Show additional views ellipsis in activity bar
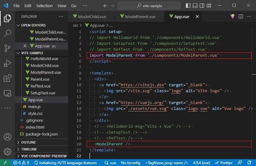This screenshot has height=166, width=256. (x=7, y=108)
